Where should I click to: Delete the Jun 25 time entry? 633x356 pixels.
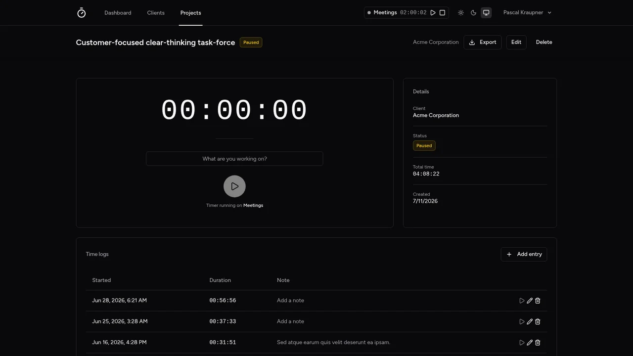538,321
